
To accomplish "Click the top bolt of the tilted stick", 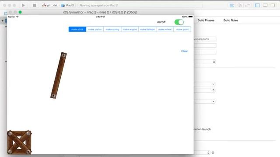I will 63,55.
